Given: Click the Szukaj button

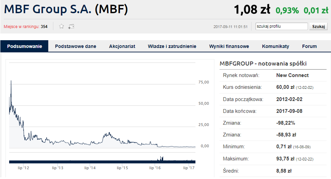Looking at the screenshot, I should pos(318,26).
